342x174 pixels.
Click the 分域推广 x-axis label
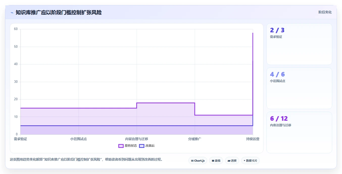click(195, 139)
